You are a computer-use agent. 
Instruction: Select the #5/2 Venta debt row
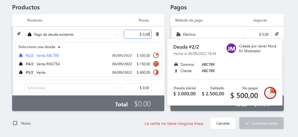pyautogui.click(x=88, y=72)
